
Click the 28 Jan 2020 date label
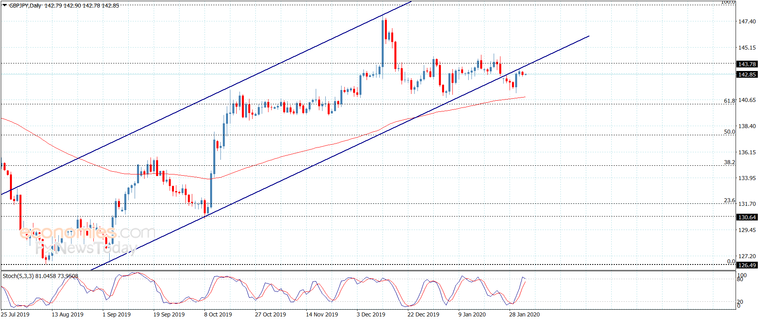[x=524, y=314]
